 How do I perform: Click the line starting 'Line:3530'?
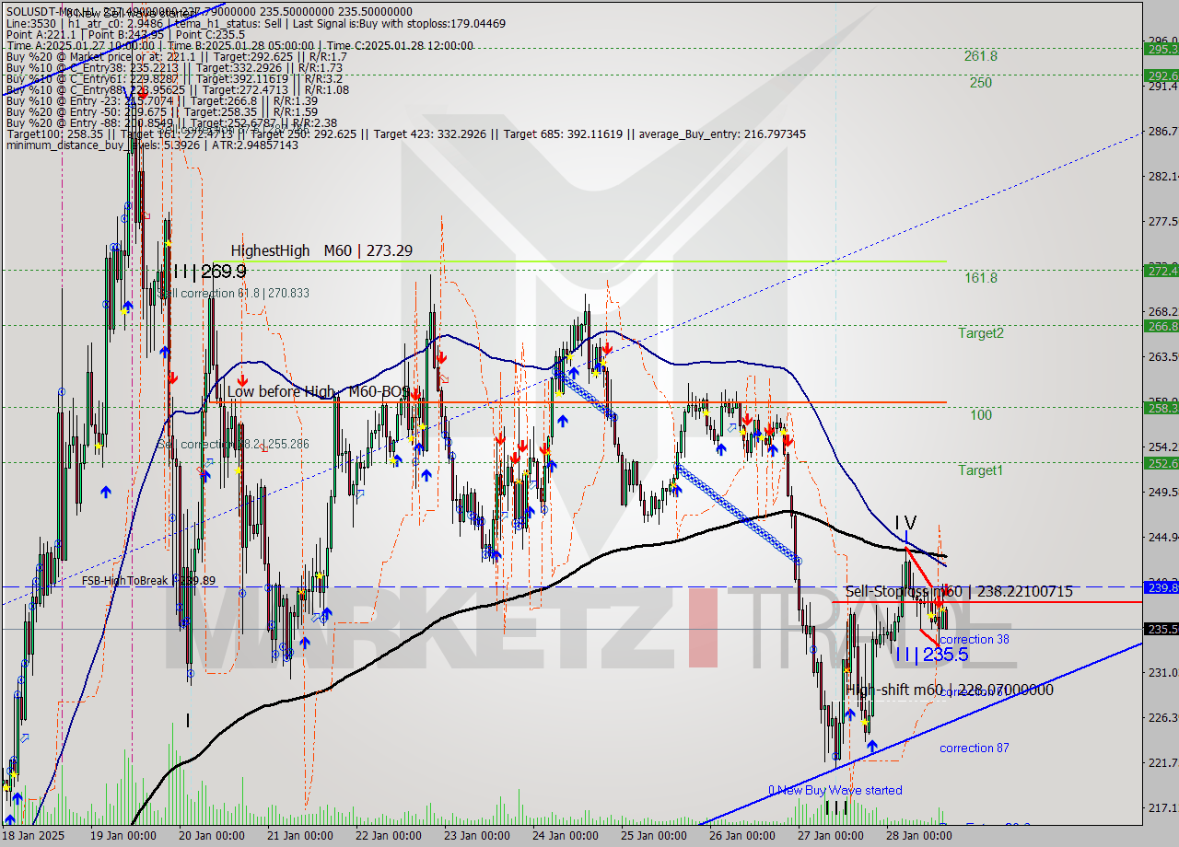click(x=256, y=23)
